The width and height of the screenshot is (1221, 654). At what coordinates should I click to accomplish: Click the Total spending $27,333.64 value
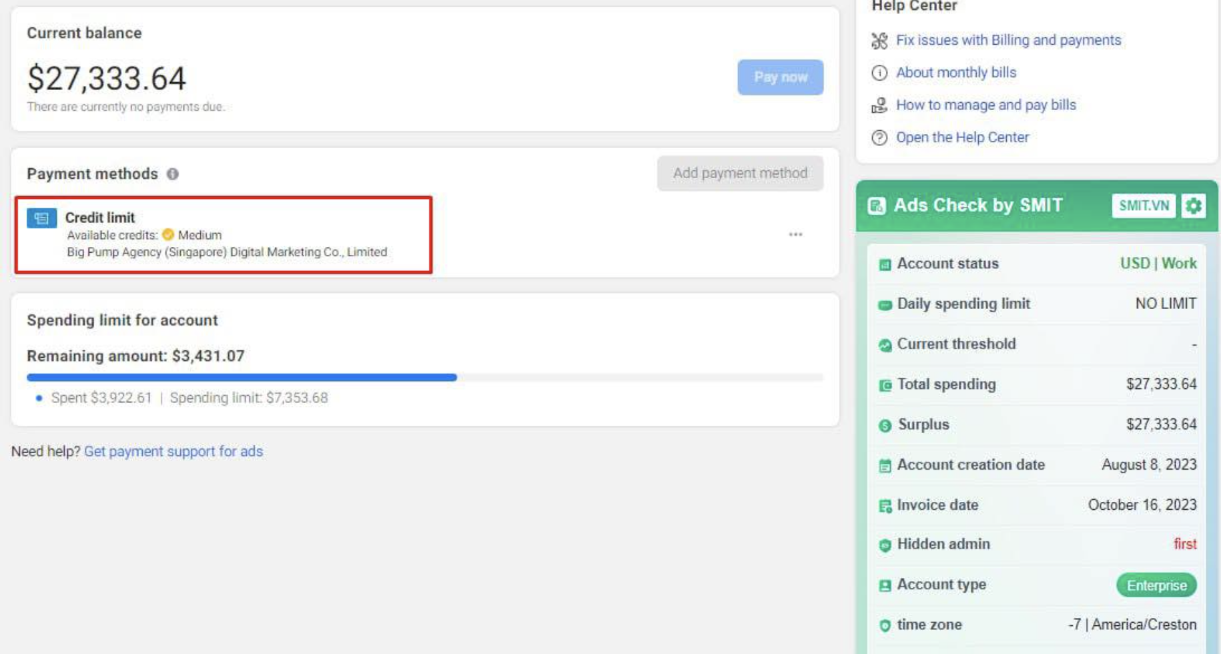tap(1161, 384)
